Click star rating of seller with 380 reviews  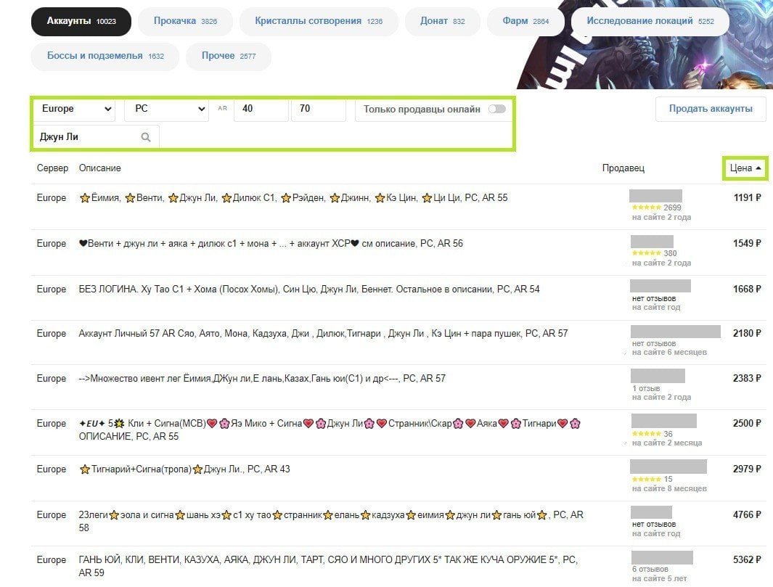pos(646,253)
